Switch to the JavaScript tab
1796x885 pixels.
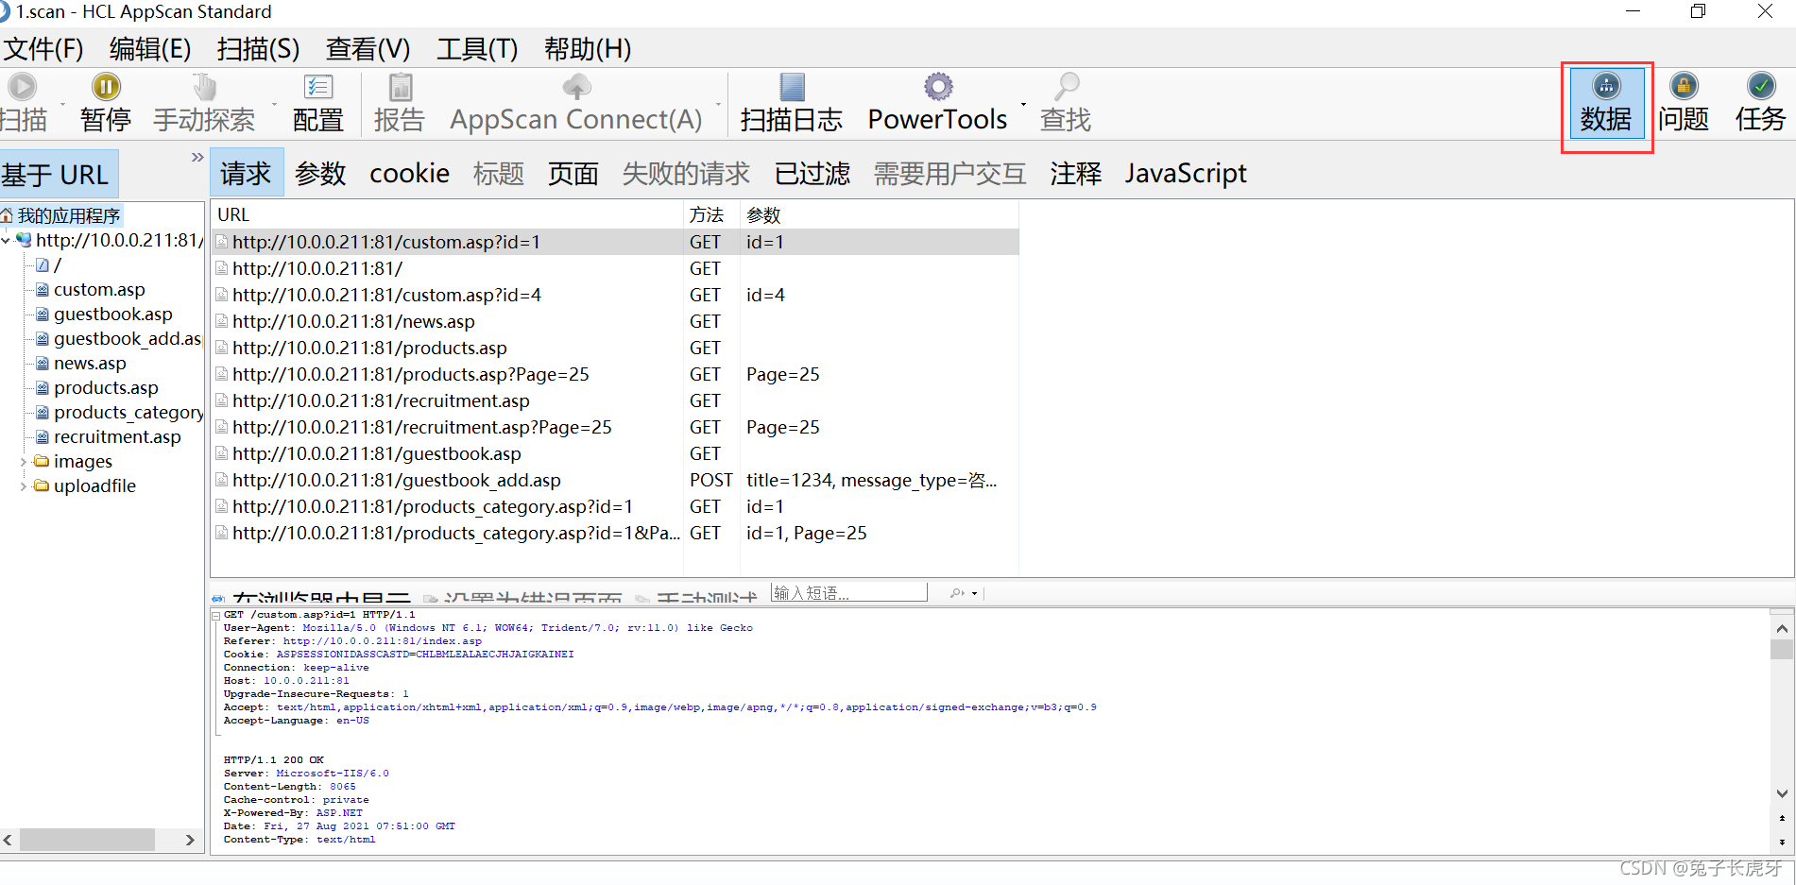coord(1186,173)
